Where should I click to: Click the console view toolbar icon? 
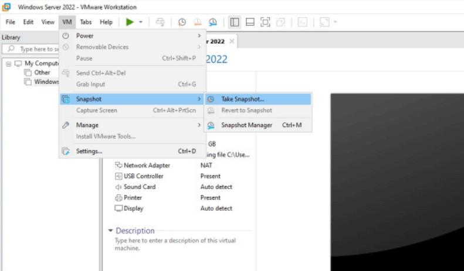[x=303, y=22]
